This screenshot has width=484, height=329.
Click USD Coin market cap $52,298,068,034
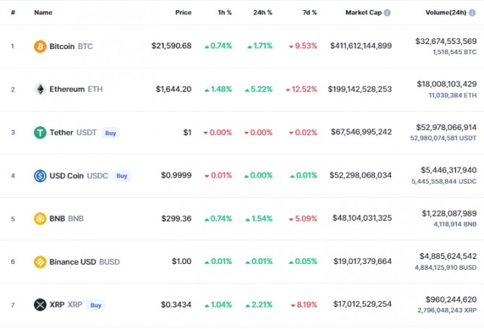360,175
